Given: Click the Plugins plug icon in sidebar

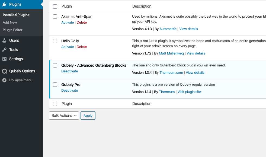Looking at the screenshot, I should pyautogui.click(x=4, y=4).
